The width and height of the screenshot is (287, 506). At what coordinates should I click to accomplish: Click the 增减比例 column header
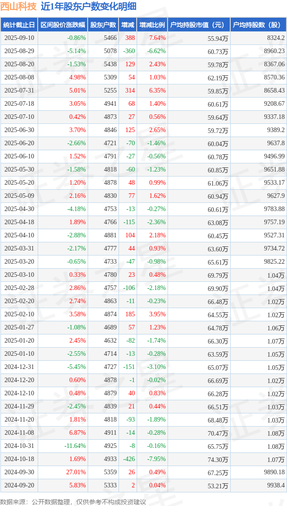tap(152, 25)
